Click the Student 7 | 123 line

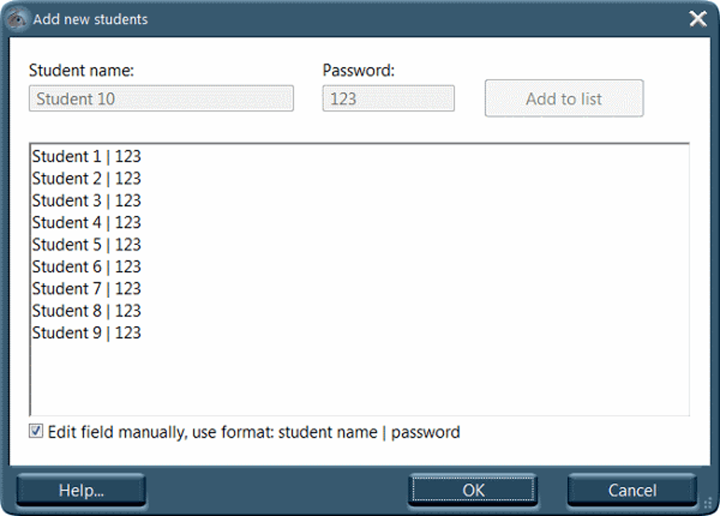click(86, 289)
